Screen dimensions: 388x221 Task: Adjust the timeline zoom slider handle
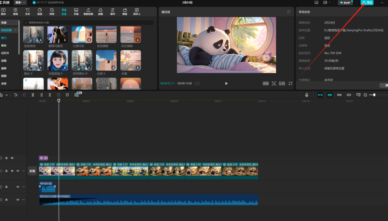tap(374, 95)
